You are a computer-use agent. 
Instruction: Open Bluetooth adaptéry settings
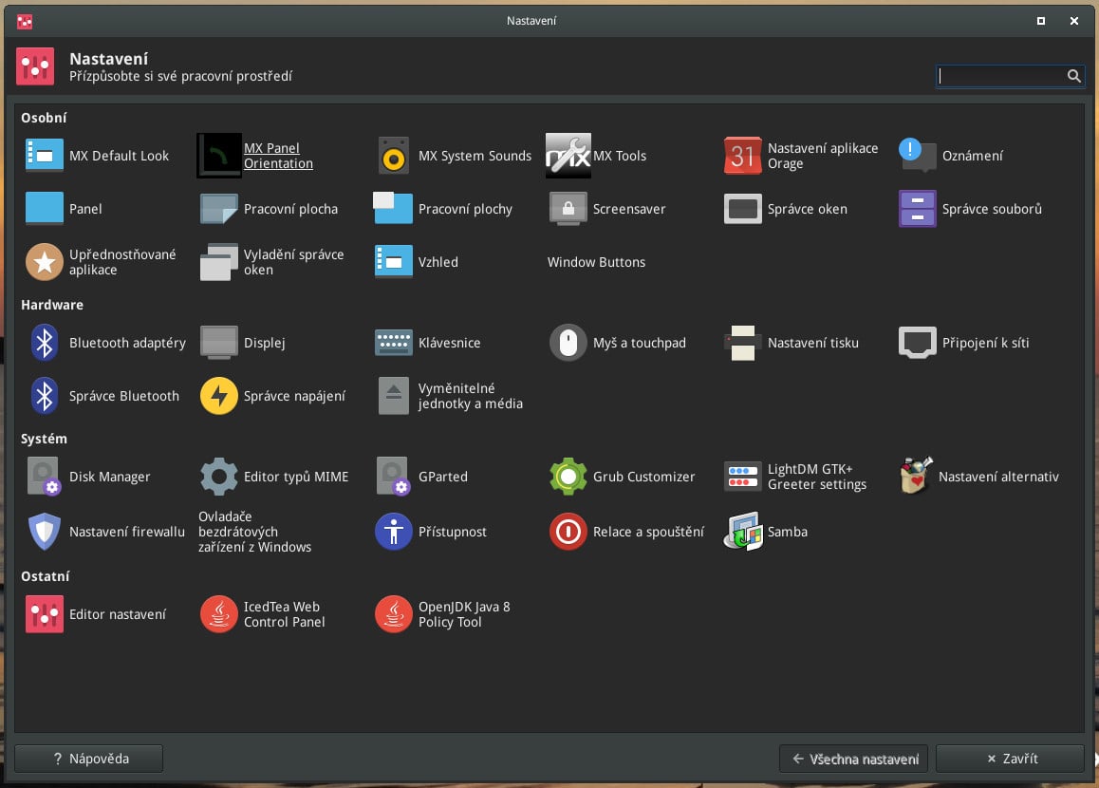(45, 343)
